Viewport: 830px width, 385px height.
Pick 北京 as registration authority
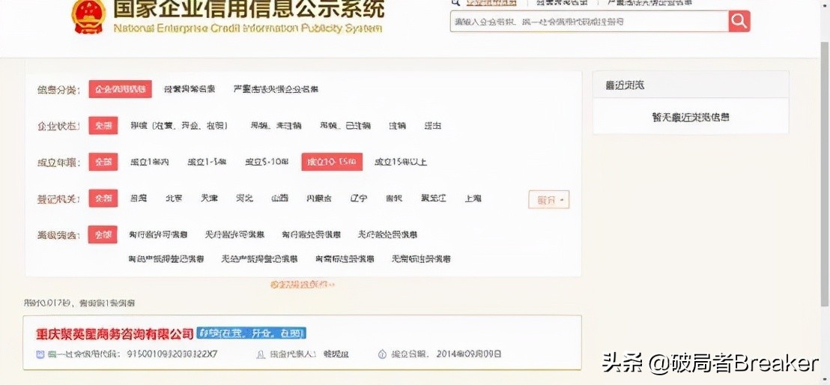[174, 198]
